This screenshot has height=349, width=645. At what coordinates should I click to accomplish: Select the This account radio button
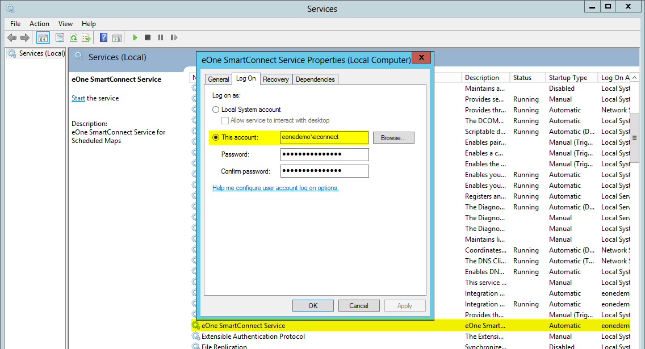click(x=216, y=137)
